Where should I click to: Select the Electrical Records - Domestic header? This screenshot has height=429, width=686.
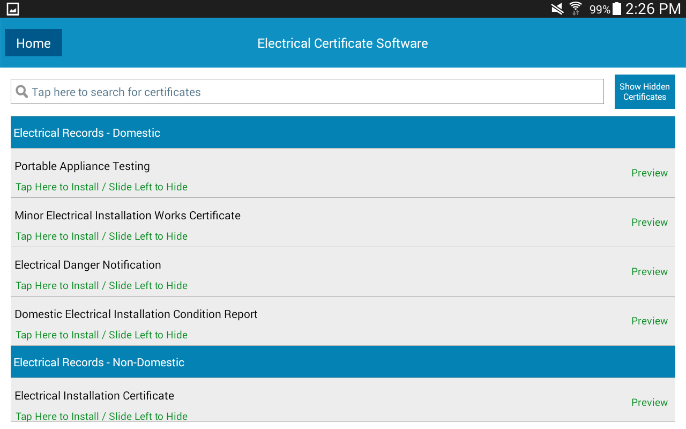click(343, 133)
